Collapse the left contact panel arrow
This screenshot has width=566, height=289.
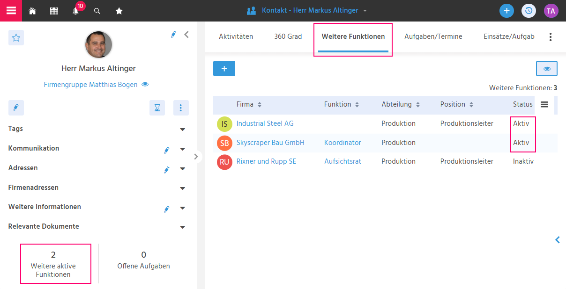tap(186, 34)
